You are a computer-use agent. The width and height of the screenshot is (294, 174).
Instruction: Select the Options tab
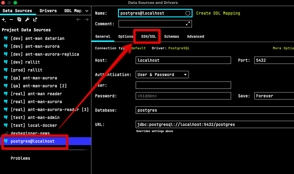tap(126, 37)
